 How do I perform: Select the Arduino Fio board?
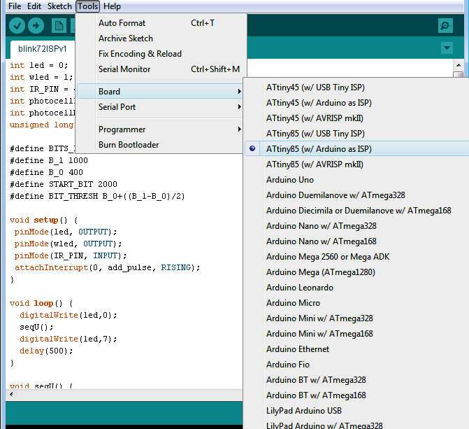point(357,365)
